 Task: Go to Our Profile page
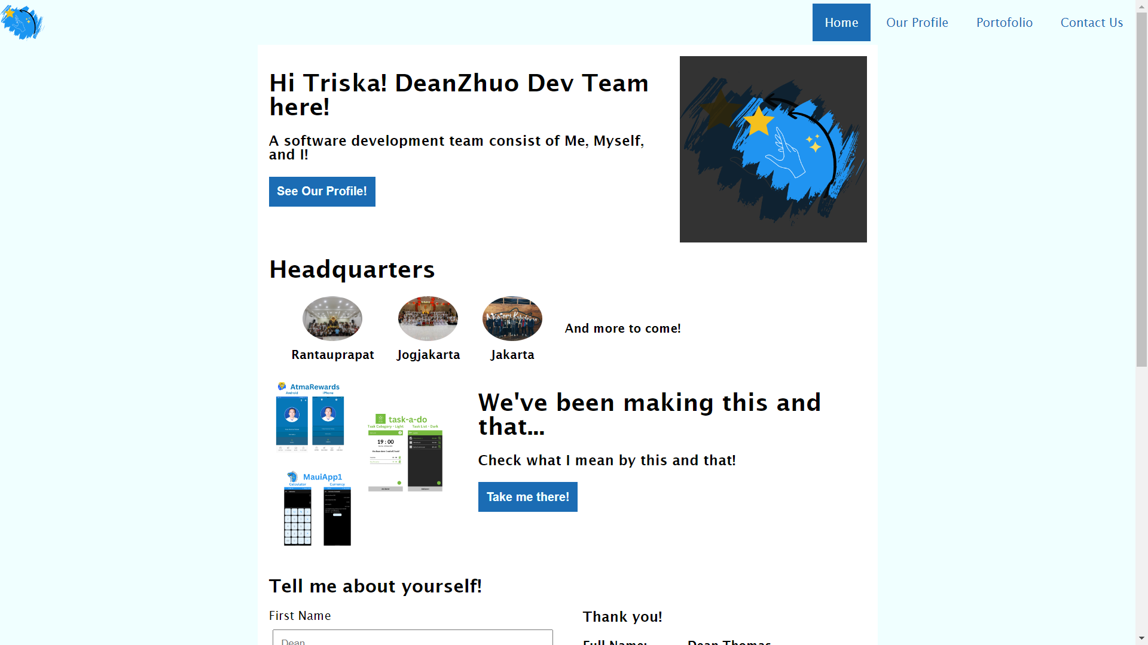tap(917, 23)
